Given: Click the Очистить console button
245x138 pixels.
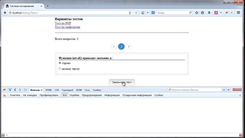Looking at the screenshot, I should [x=15, y=95].
